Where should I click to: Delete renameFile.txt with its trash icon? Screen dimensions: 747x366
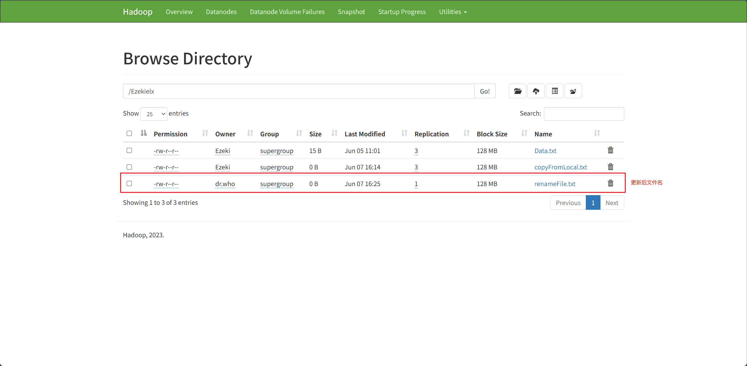pyautogui.click(x=610, y=183)
